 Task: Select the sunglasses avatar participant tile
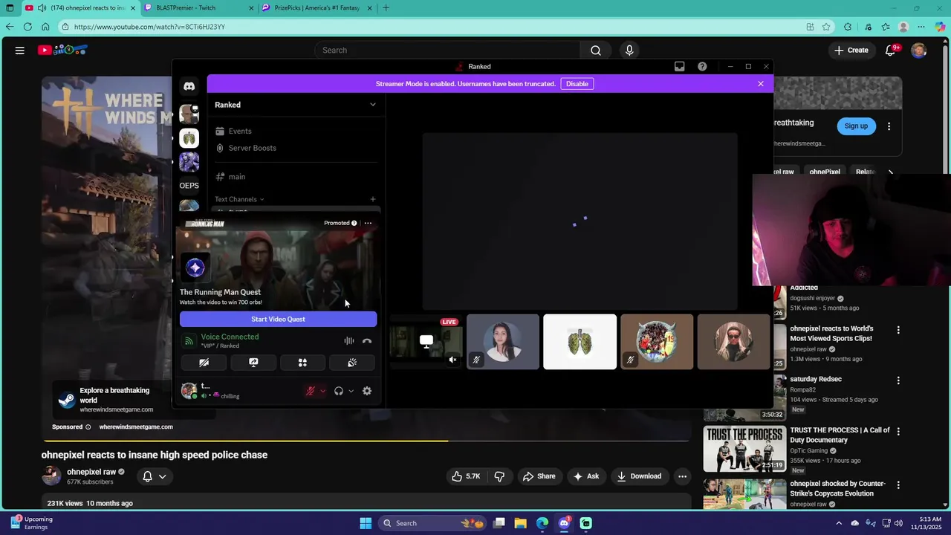pyautogui.click(x=733, y=342)
